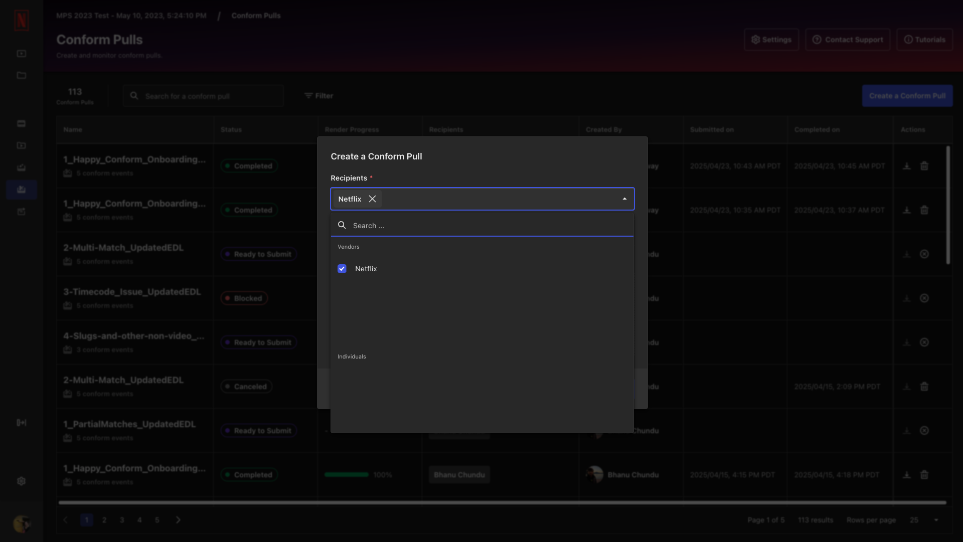Click the collapse sidebar icon
Image resolution: width=963 pixels, height=542 pixels.
click(x=21, y=423)
